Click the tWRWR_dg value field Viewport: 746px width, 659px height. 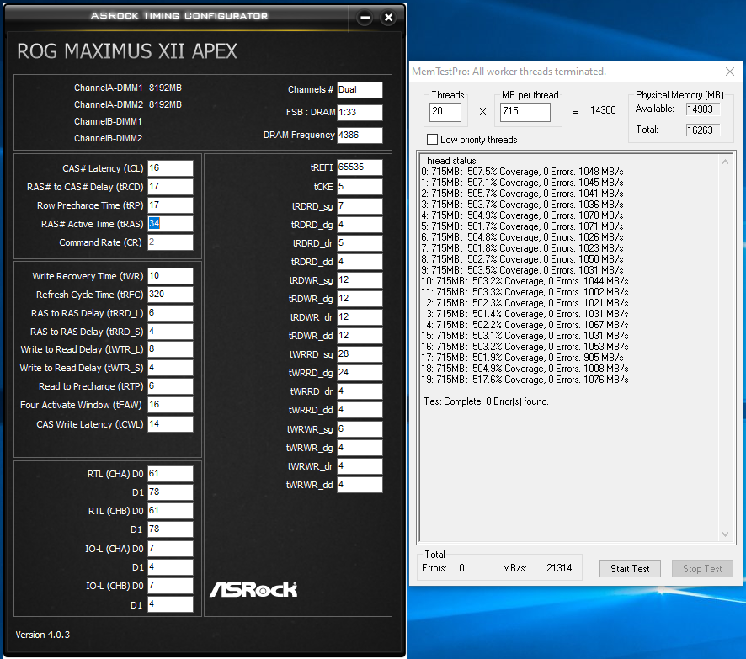pyautogui.click(x=360, y=448)
